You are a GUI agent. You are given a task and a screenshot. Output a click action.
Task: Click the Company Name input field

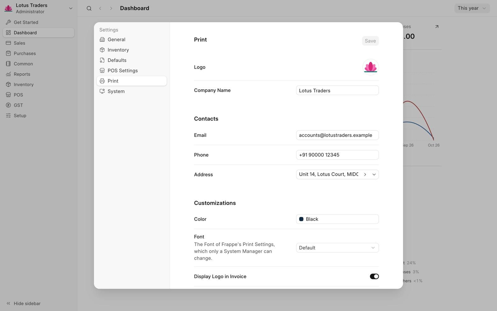point(337,91)
